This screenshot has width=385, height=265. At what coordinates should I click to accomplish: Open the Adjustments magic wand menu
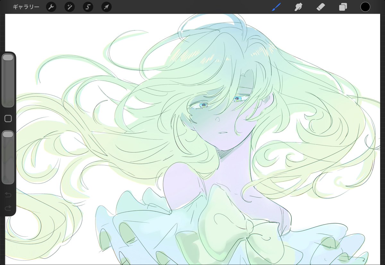[x=70, y=7]
